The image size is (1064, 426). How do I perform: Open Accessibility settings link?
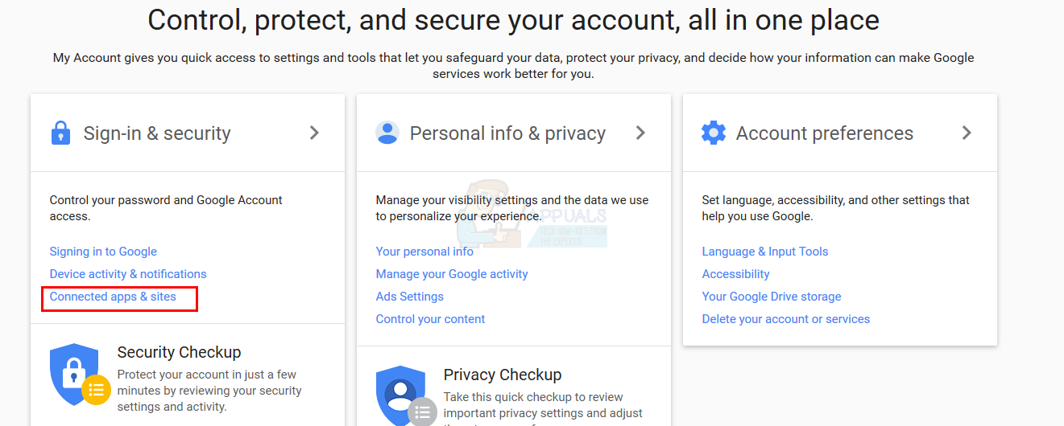[735, 274]
